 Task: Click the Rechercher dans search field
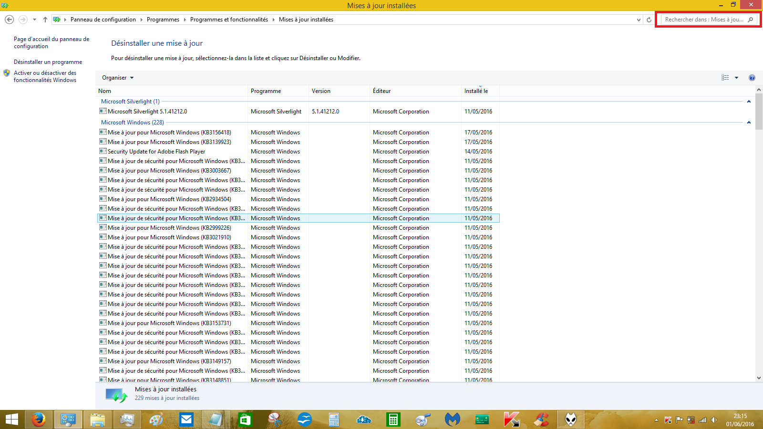coord(703,20)
